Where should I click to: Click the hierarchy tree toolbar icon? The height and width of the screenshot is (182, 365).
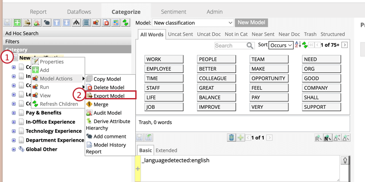coord(76,23)
